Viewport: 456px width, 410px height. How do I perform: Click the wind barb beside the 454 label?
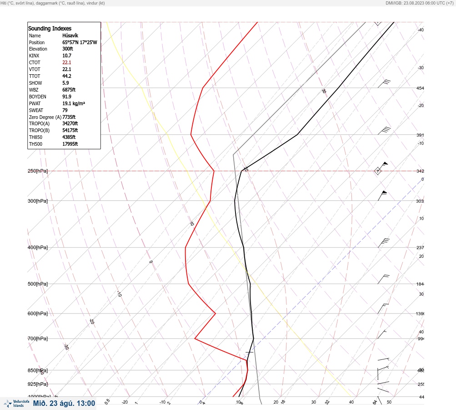[384, 83]
